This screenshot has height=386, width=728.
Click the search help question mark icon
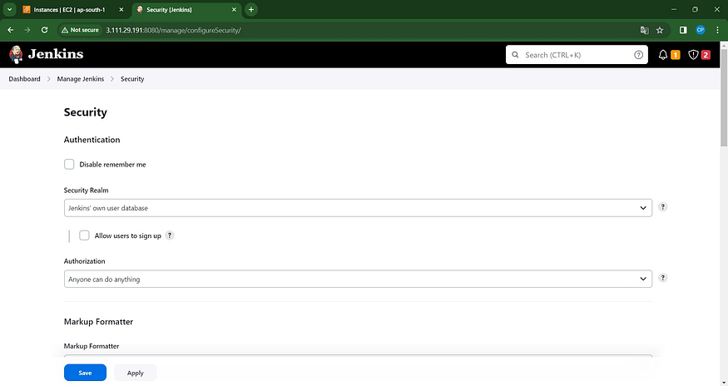[638, 55]
